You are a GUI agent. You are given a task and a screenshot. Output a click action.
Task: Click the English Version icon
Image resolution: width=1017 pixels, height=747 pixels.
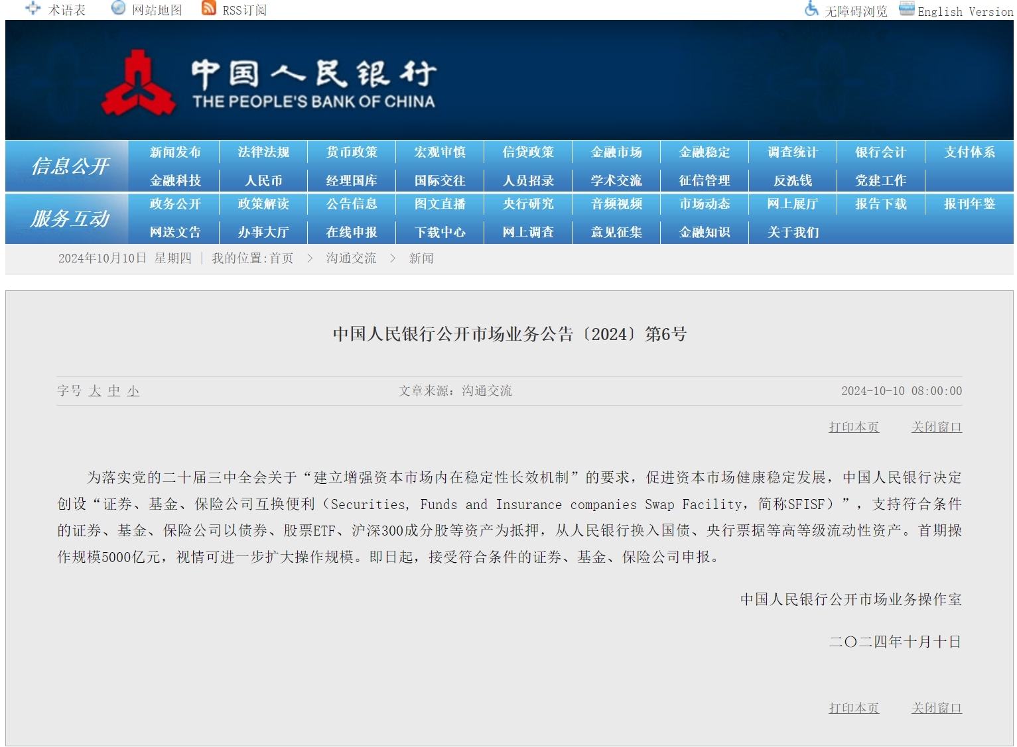pos(907,9)
